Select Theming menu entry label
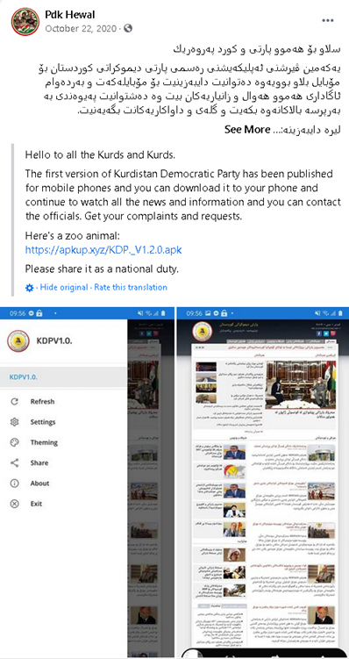The width and height of the screenshot is (349, 659). 44,442
